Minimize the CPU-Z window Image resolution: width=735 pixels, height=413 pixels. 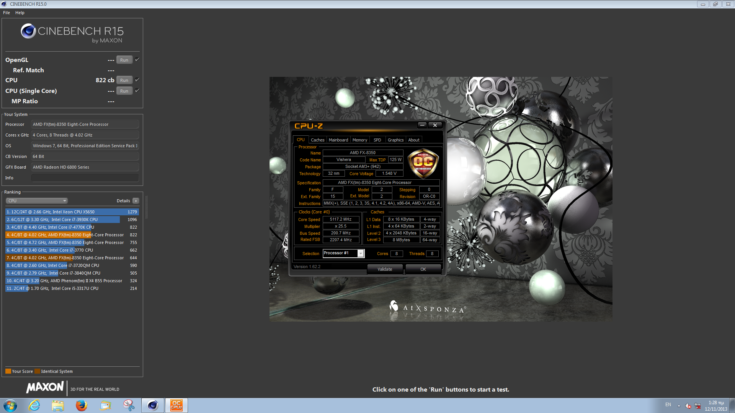click(422, 125)
